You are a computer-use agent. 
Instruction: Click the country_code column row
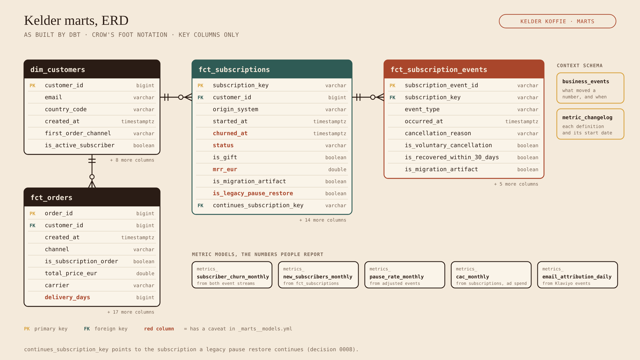click(92, 109)
